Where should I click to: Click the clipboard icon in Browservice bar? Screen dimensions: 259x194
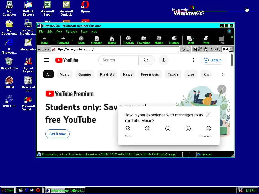click(x=206, y=49)
